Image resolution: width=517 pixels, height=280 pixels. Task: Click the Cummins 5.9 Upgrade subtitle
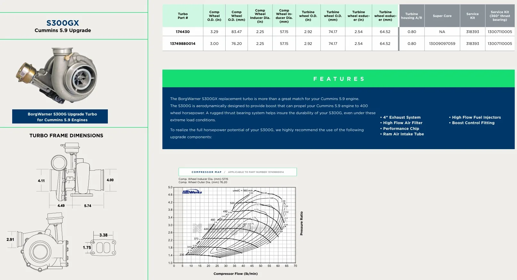tap(63, 30)
